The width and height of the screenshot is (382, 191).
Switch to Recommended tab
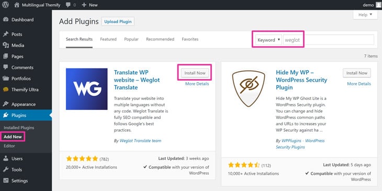click(160, 39)
